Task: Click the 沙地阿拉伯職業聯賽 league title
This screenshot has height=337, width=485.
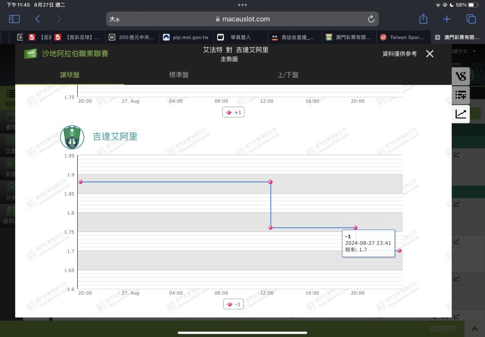Action: 75,53
